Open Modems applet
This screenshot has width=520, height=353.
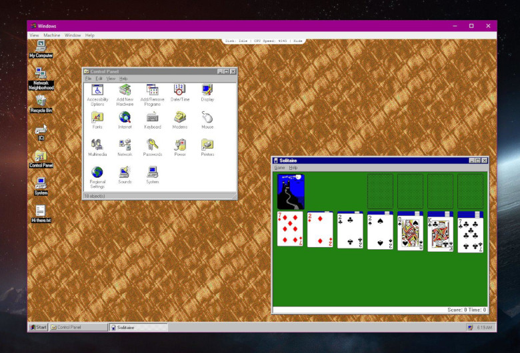click(x=180, y=121)
